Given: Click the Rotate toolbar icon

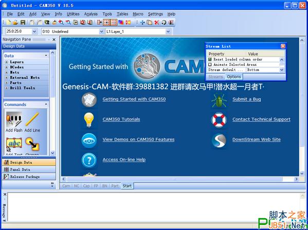Looking at the screenshot, I should pos(164,23).
